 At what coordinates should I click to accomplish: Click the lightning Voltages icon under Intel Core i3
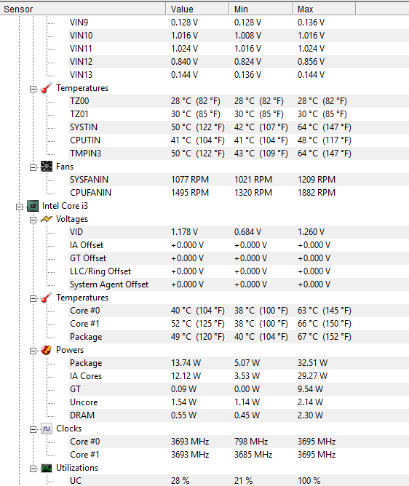[x=47, y=219]
